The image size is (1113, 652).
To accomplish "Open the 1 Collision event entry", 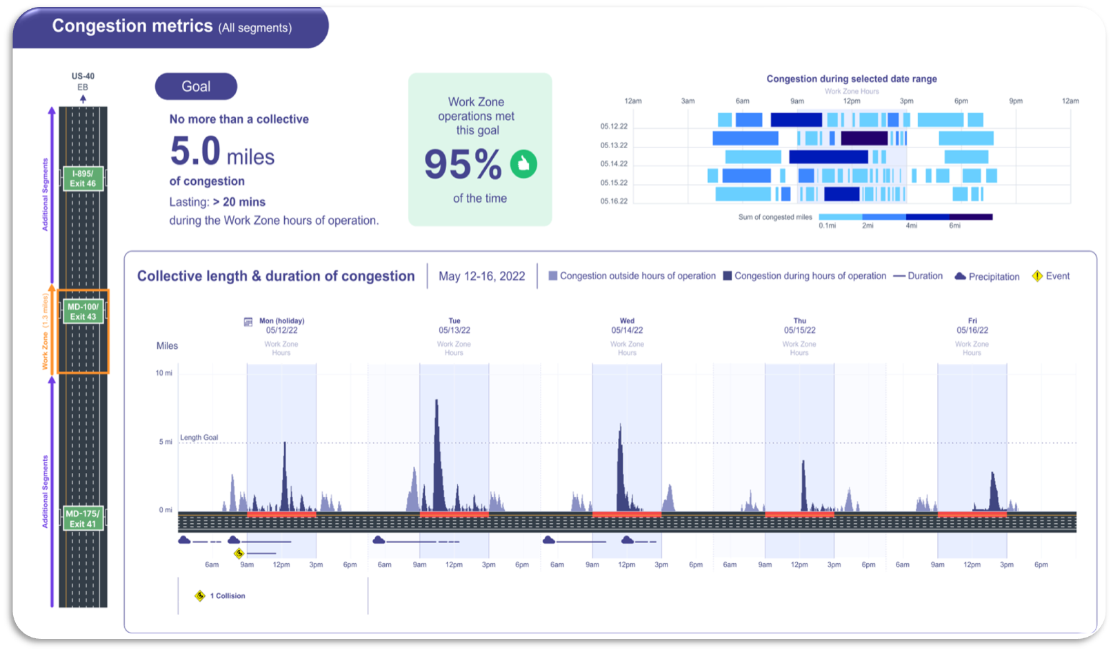I will [222, 595].
